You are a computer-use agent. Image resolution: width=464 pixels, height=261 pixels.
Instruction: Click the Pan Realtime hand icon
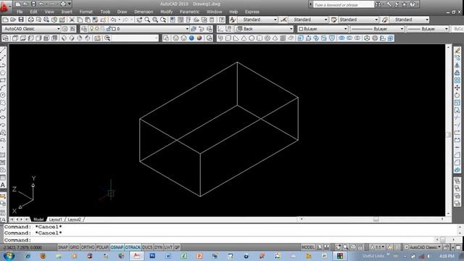(139, 20)
